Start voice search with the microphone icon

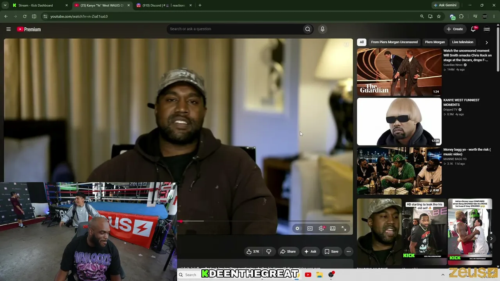pyautogui.click(x=322, y=29)
